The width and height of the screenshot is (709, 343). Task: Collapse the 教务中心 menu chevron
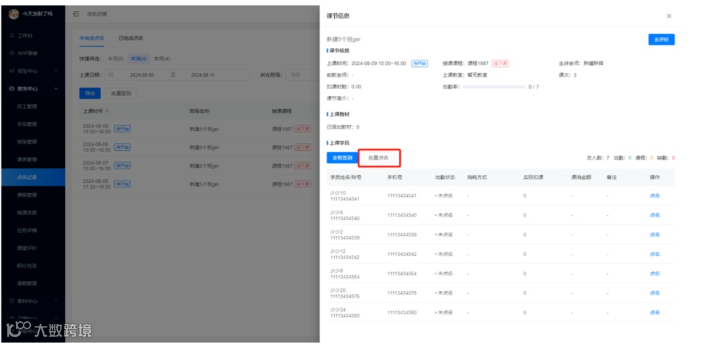[x=56, y=89]
